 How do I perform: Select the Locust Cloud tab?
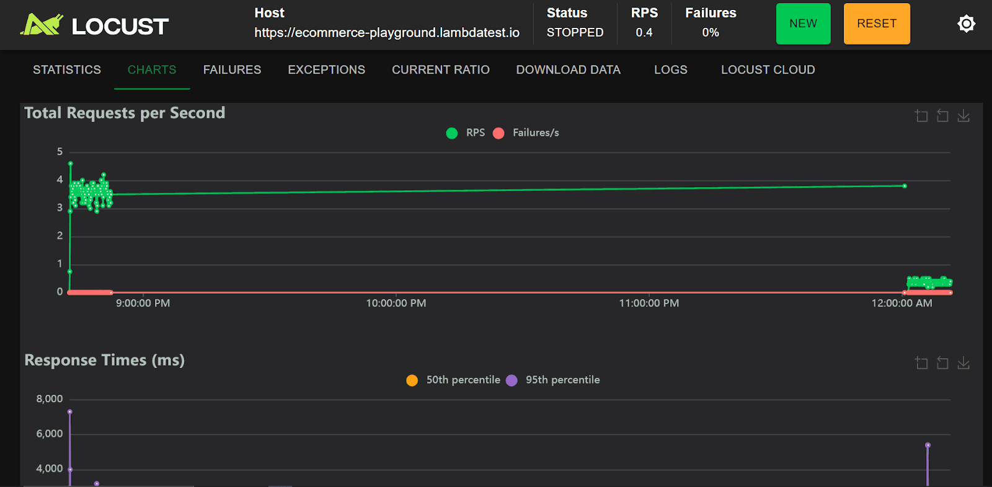point(768,70)
